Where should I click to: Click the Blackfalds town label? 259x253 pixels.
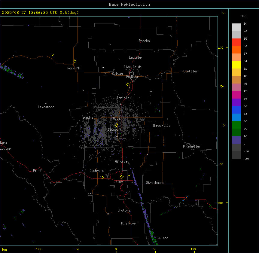[133, 67]
